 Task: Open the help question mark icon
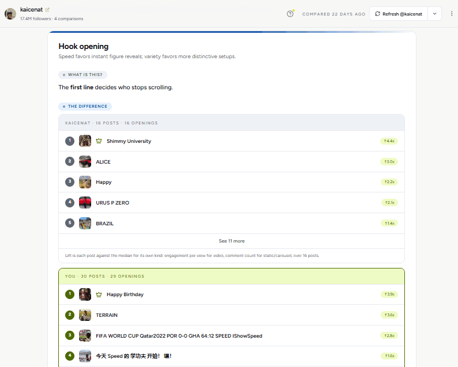pos(290,14)
